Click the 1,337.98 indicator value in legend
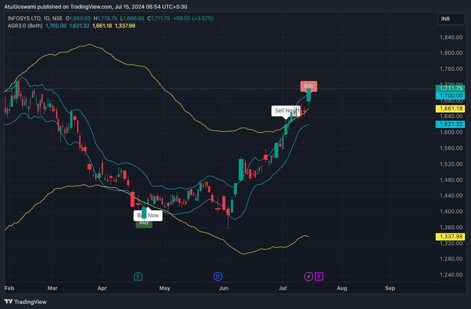This screenshot has height=309, width=471. point(125,26)
